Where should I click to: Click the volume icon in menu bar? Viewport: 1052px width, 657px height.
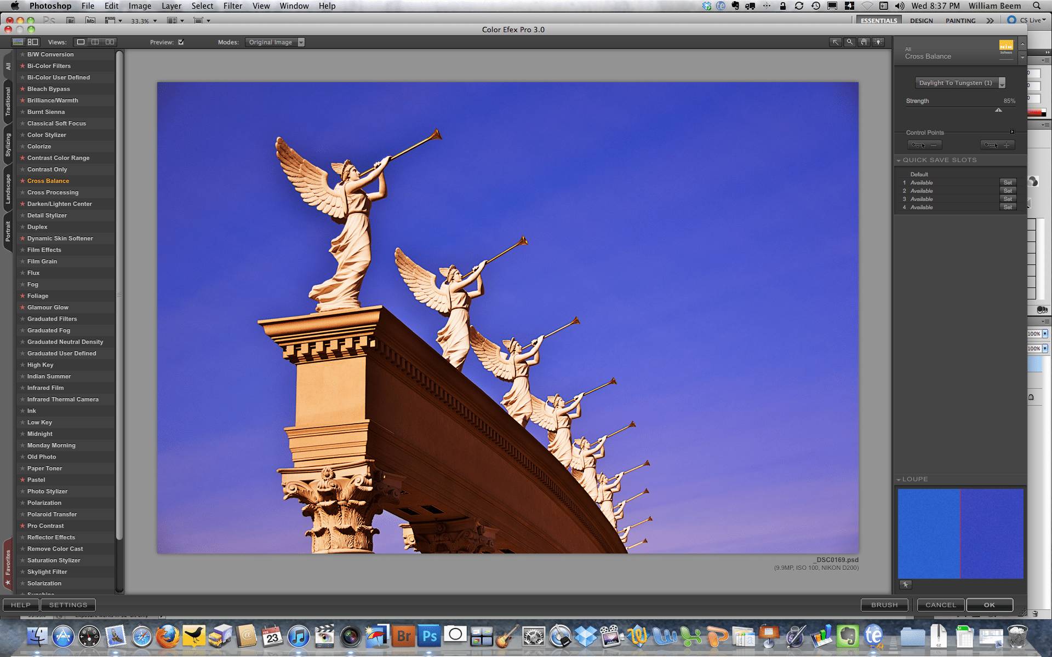pos(900,6)
